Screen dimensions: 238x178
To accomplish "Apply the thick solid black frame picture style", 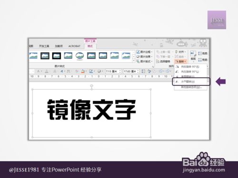I will pyautogui.click(x=57, y=56).
